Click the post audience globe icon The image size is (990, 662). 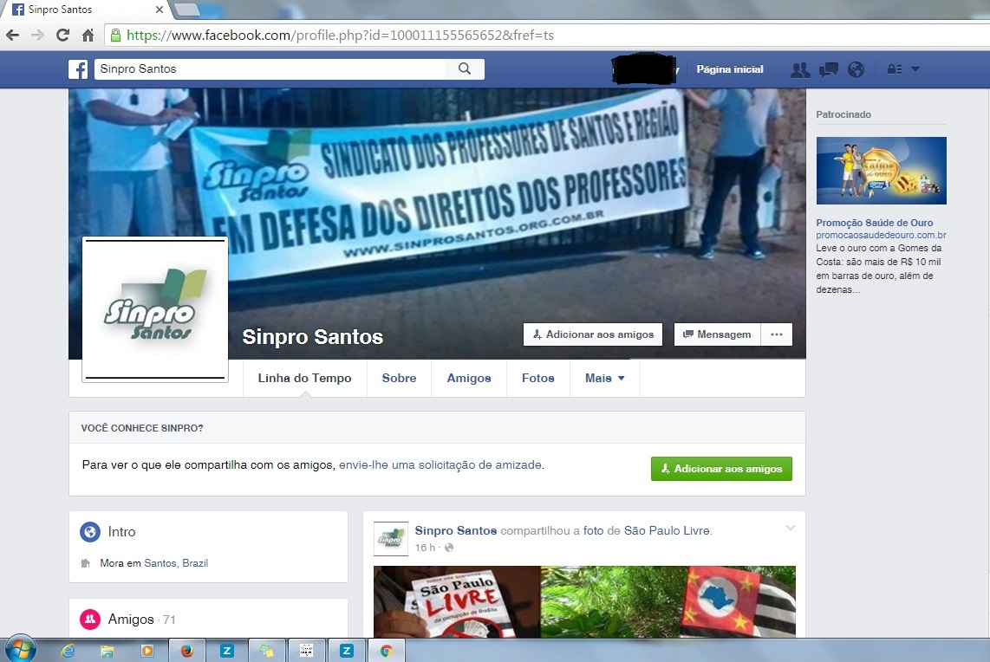[449, 548]
